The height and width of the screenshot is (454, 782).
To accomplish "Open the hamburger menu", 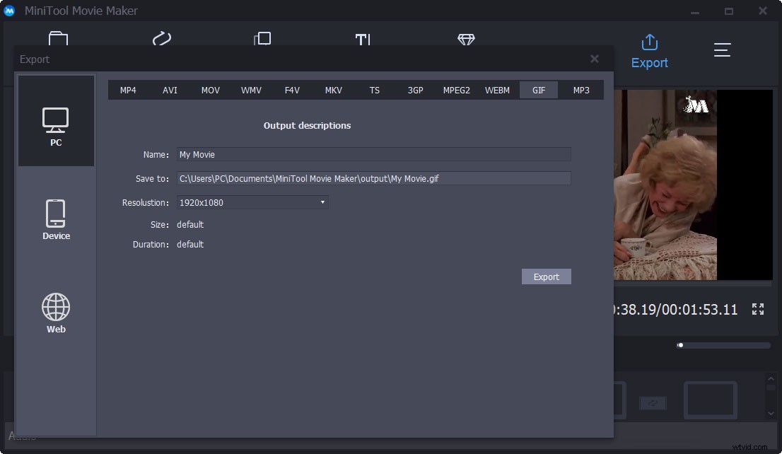I will [722, 50].
